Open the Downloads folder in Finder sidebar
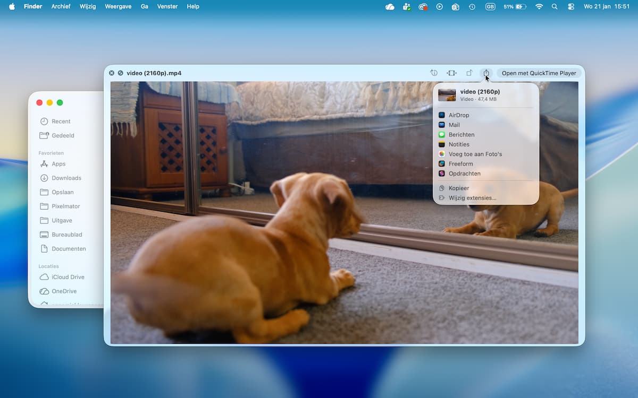This screenshot has height=398, width=638. click(66, 178)
